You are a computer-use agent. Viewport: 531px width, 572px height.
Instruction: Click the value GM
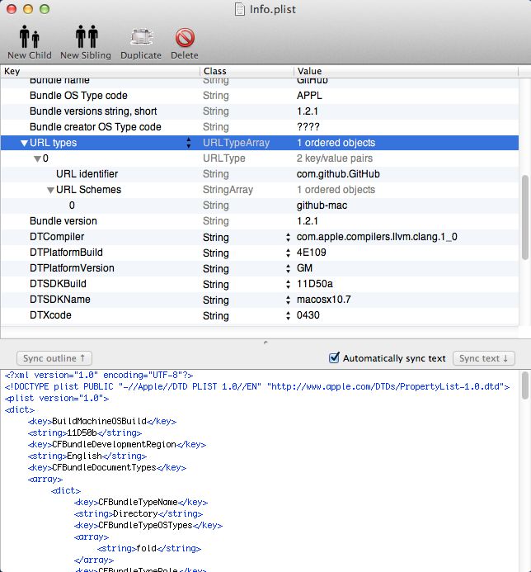click(304, 268)
